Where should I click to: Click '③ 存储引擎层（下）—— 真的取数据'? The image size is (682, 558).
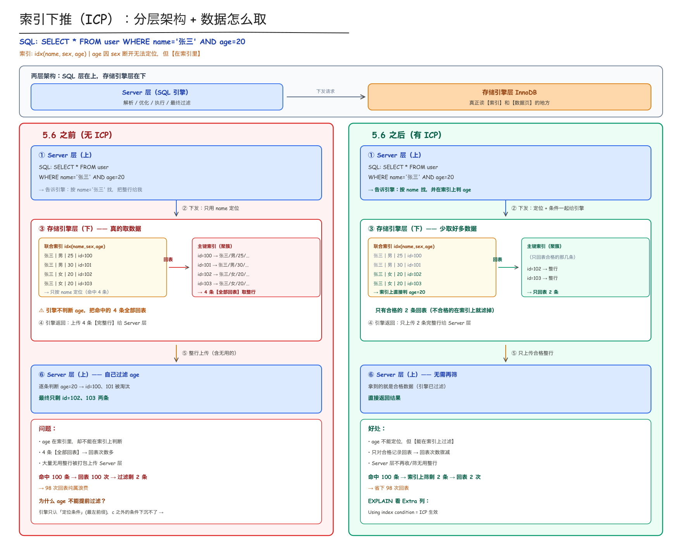(x=90, y=229)
